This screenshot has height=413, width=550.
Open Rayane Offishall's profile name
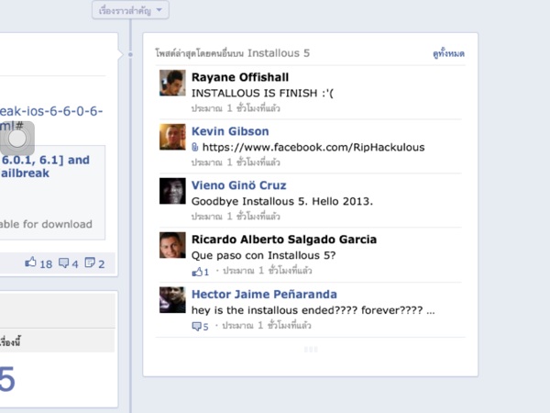[x=240, y=77]
